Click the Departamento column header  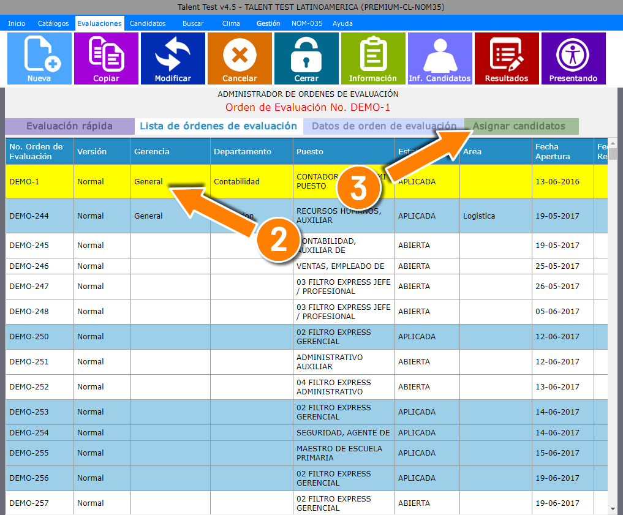tap(252, 151)
